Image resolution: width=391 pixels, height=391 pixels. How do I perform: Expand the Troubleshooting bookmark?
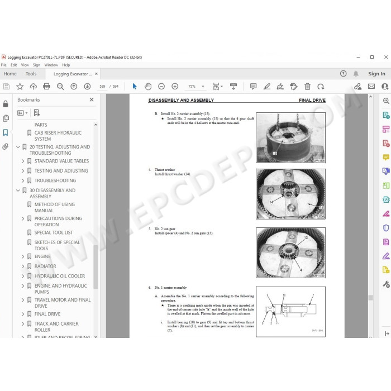tap(23, 180)
